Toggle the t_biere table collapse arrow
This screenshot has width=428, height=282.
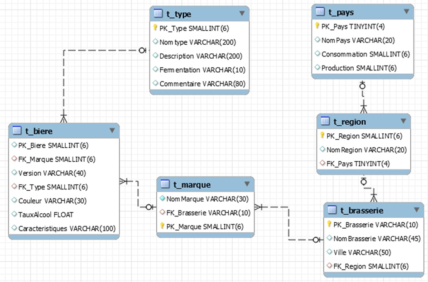(112, 131)
